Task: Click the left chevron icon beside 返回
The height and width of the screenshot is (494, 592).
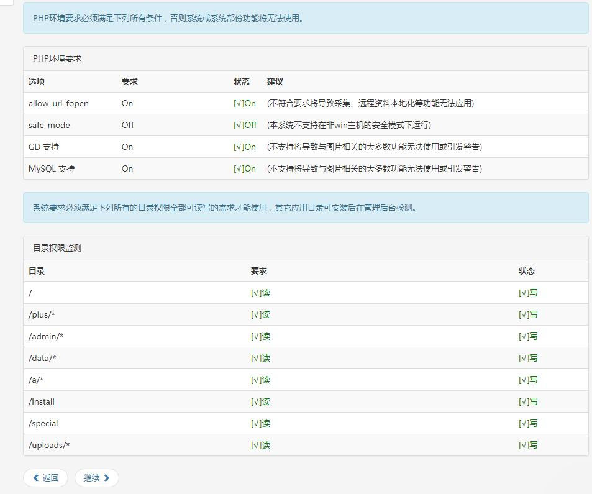Action: [36, 478]
